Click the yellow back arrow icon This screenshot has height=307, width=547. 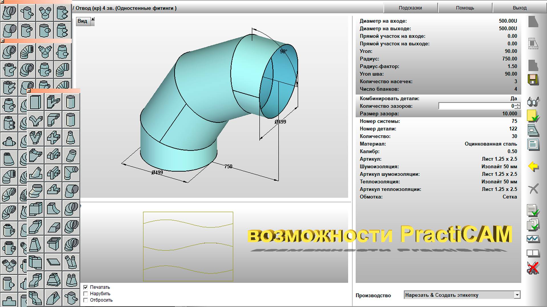pyautogui.click(x=533, y=166)
